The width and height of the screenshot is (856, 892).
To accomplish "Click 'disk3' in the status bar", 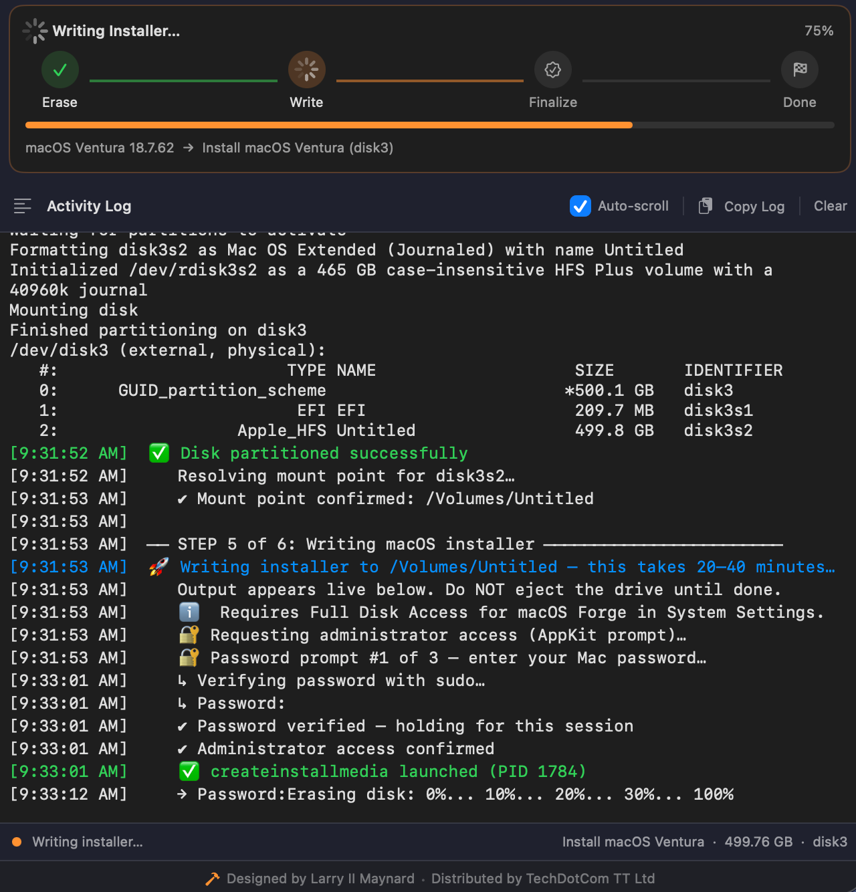I will 830,842.
